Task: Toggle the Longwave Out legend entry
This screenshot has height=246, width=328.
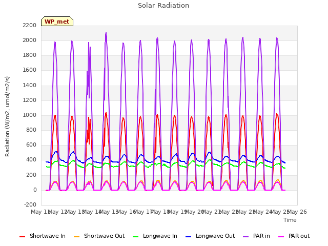Action: 210,236
